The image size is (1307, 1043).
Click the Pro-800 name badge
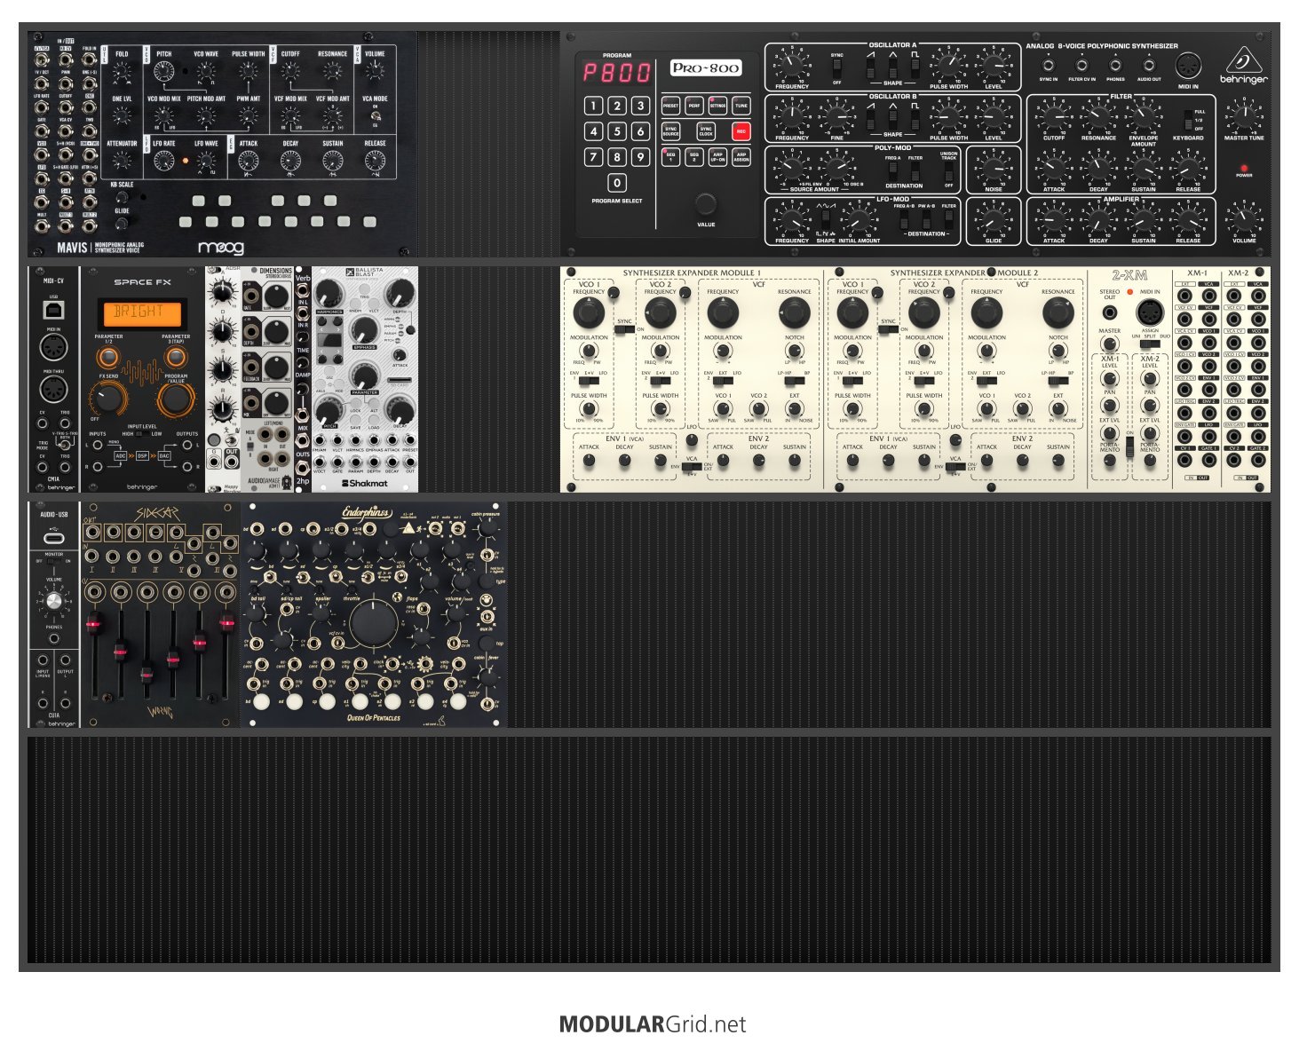point(706,68)
